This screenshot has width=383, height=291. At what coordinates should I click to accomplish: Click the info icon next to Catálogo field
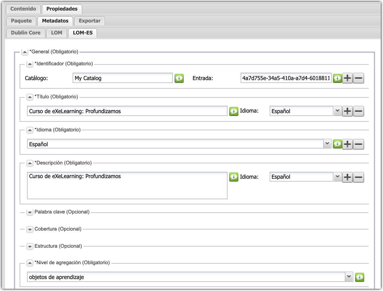(x=179, y=78)
